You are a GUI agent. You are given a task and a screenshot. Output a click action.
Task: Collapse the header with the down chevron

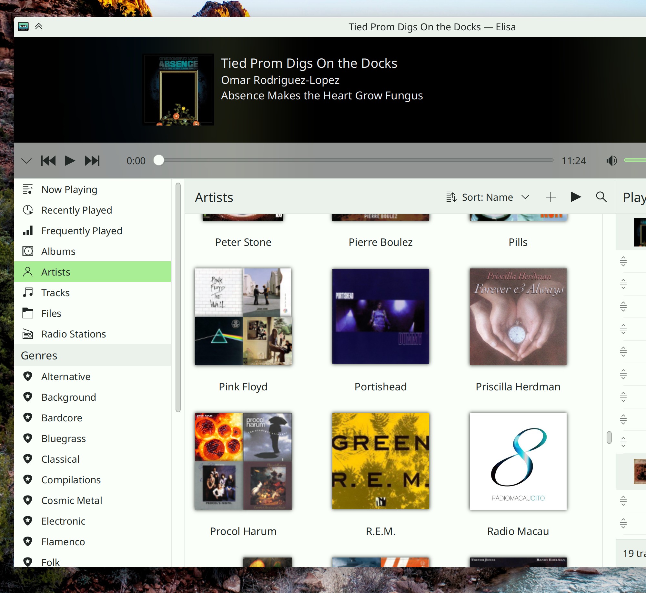click(x=26, y=161)
